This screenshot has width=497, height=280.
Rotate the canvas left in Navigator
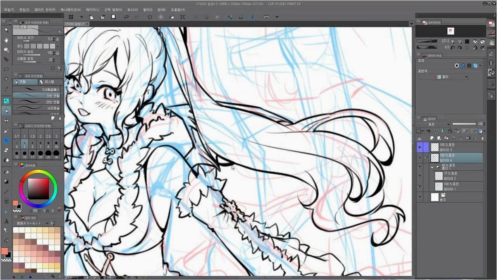(454, 47)
